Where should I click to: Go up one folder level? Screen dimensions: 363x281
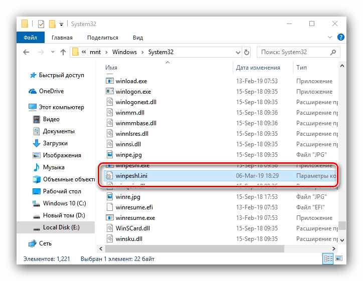[63, 52]
